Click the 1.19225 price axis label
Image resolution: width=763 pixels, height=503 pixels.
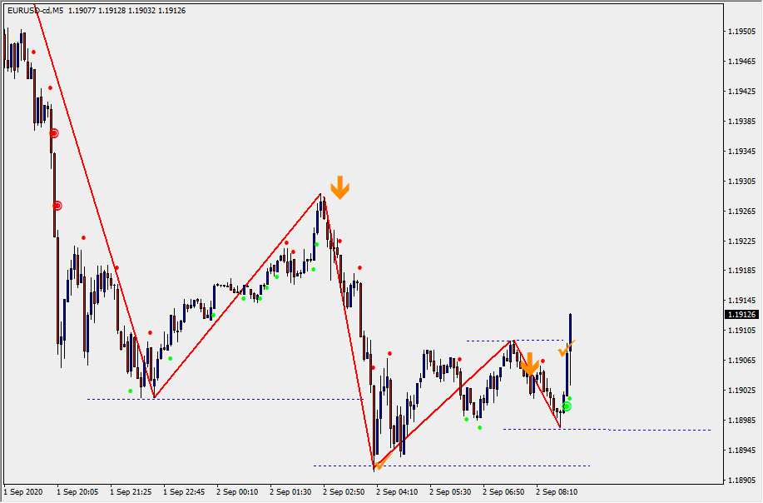point(741,242)
